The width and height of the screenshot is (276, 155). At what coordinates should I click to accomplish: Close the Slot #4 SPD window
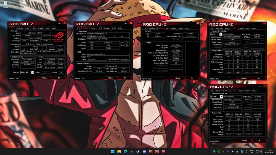[x=265, y=86]
